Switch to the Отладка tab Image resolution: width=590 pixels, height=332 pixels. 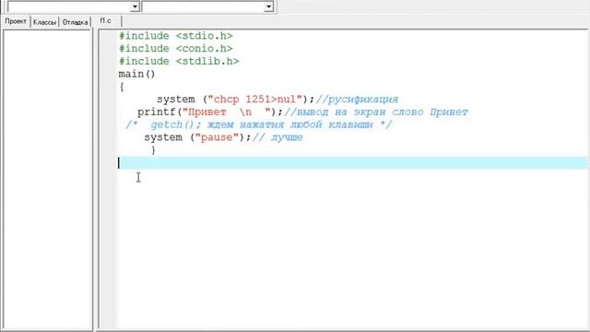(75, 22)
